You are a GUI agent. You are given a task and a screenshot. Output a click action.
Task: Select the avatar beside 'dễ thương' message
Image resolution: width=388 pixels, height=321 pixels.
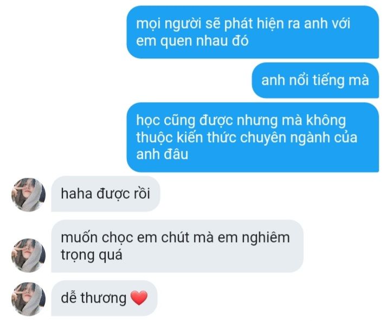tap(29, 299)
